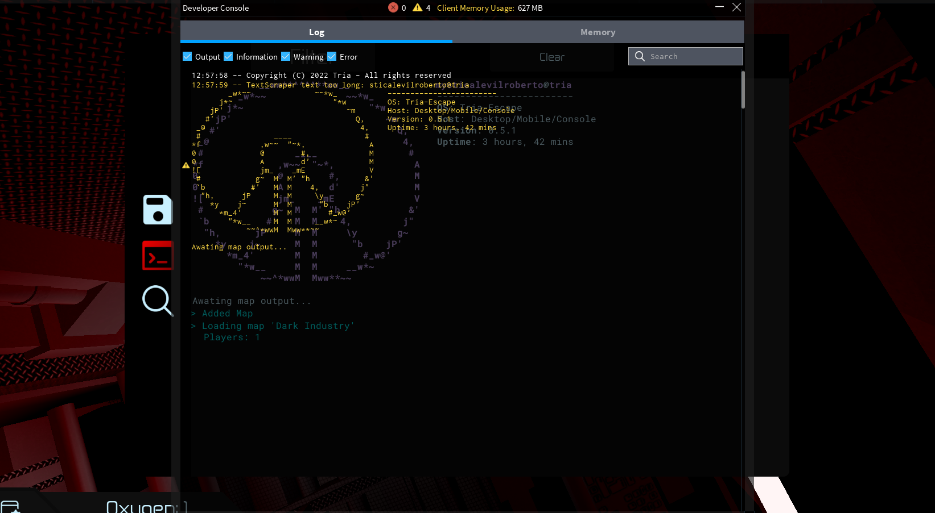Image resolution: width=935 pixels, height=513 pixels.
Task: Click the save (floppy disk) sidebar icon
Action: coord(157,210)
